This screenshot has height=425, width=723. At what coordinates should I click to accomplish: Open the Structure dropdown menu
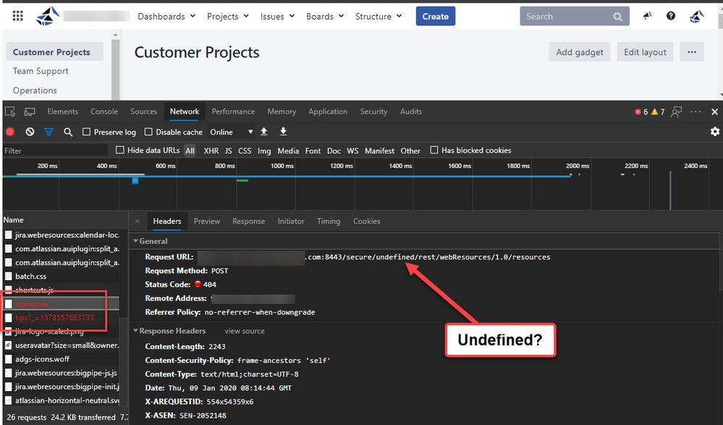378,17
